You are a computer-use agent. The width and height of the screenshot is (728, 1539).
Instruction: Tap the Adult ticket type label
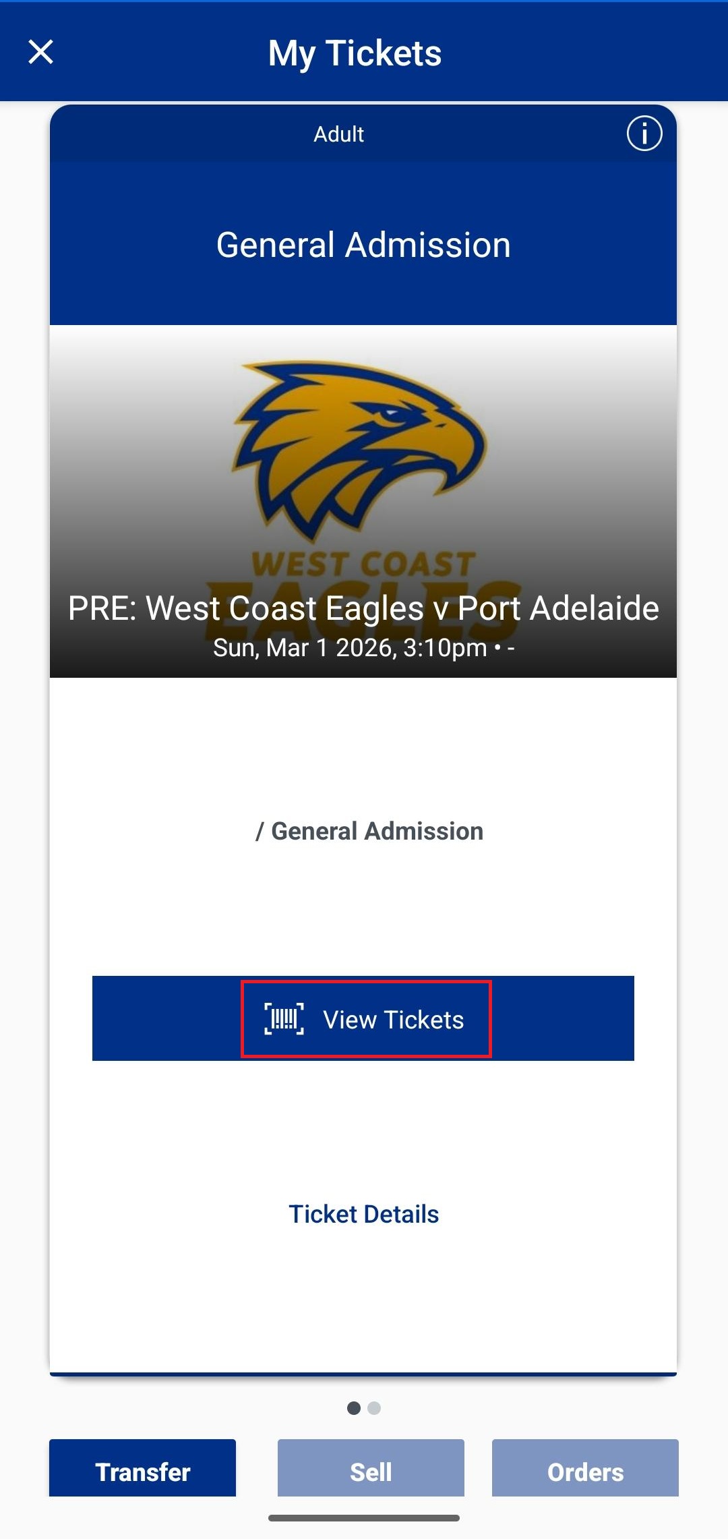coord(338,134)
